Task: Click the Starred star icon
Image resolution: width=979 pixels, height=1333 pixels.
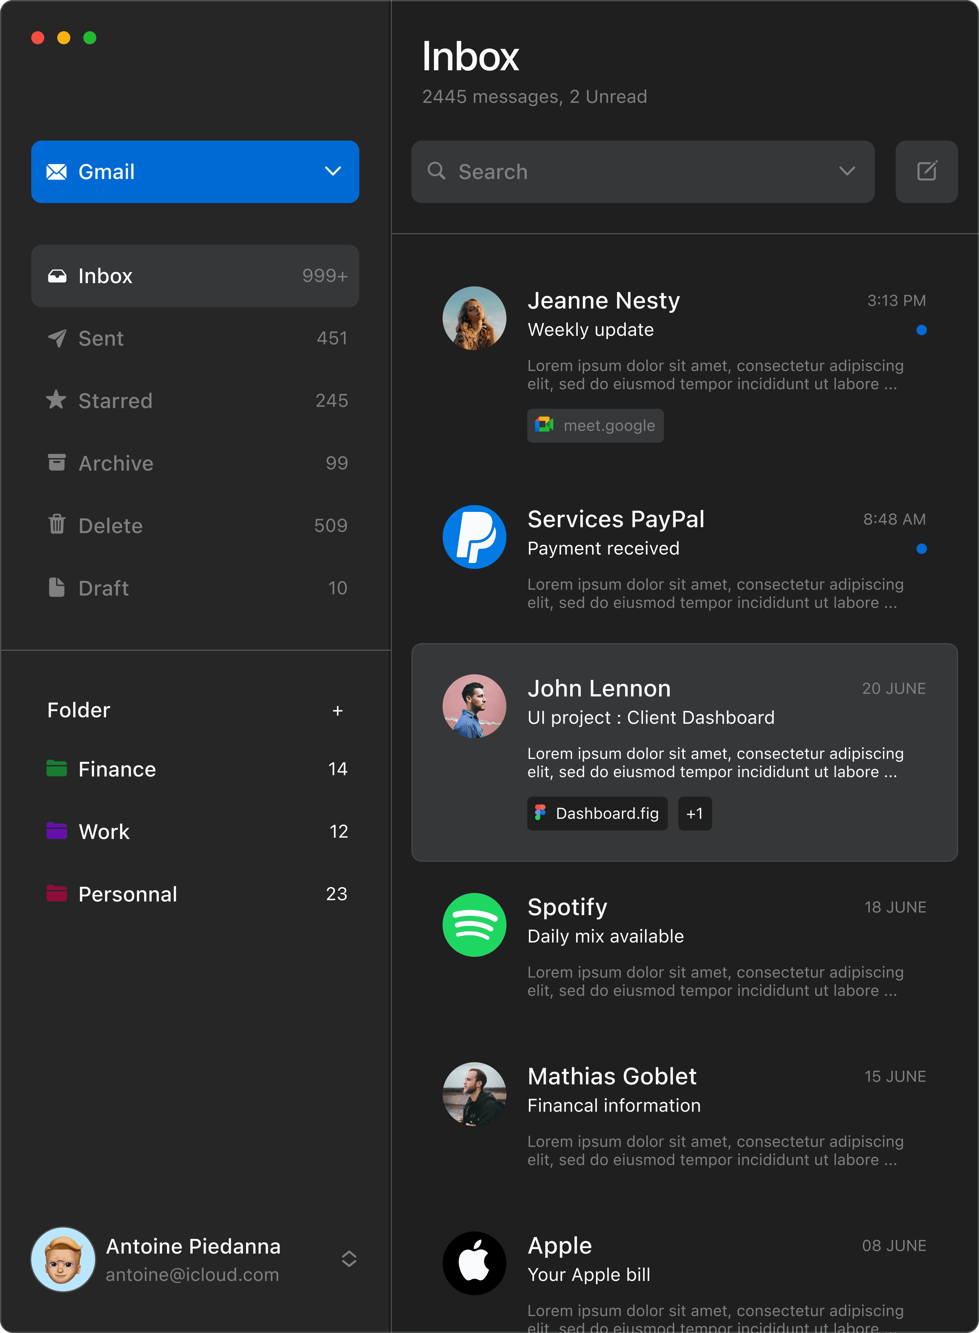Action: pyautogui.click(x=56, y=400)
